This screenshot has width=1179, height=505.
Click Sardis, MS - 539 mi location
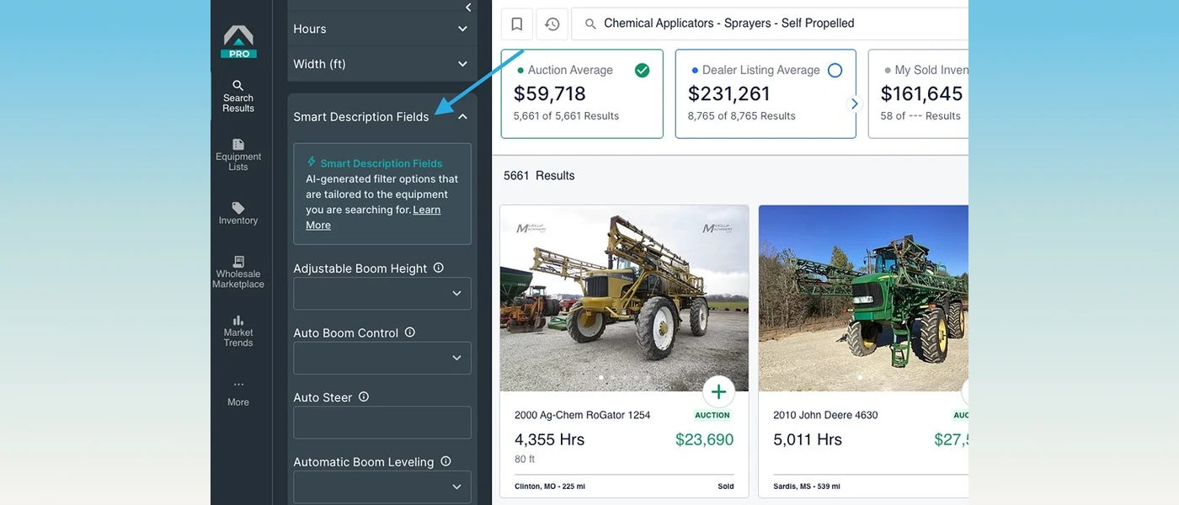coord(806,486)
